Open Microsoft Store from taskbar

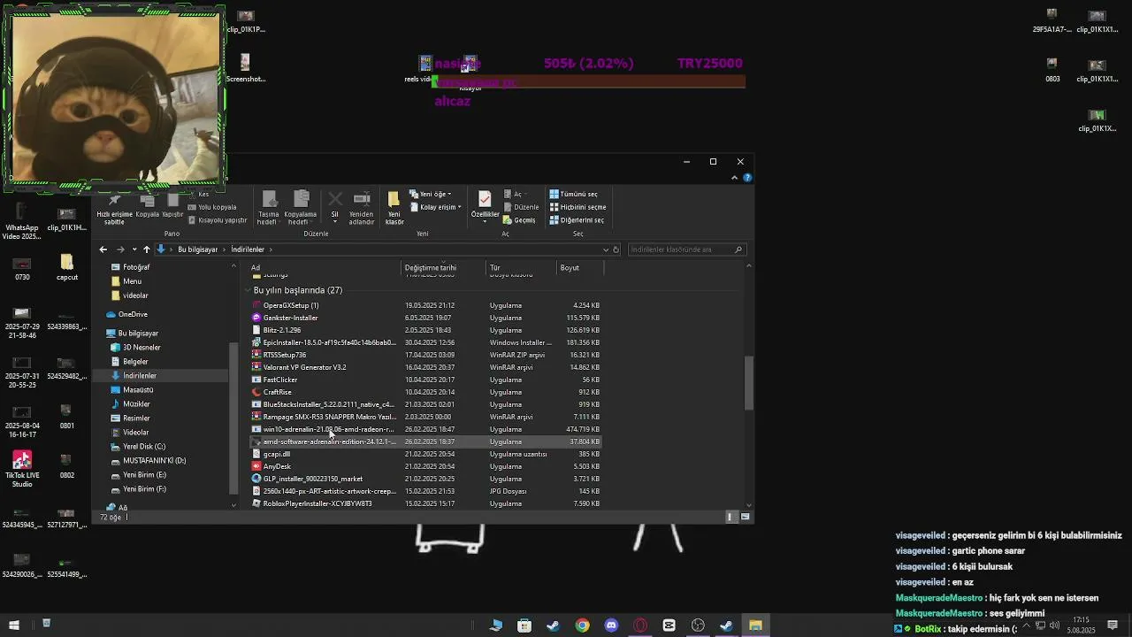[x=524, y=625]
